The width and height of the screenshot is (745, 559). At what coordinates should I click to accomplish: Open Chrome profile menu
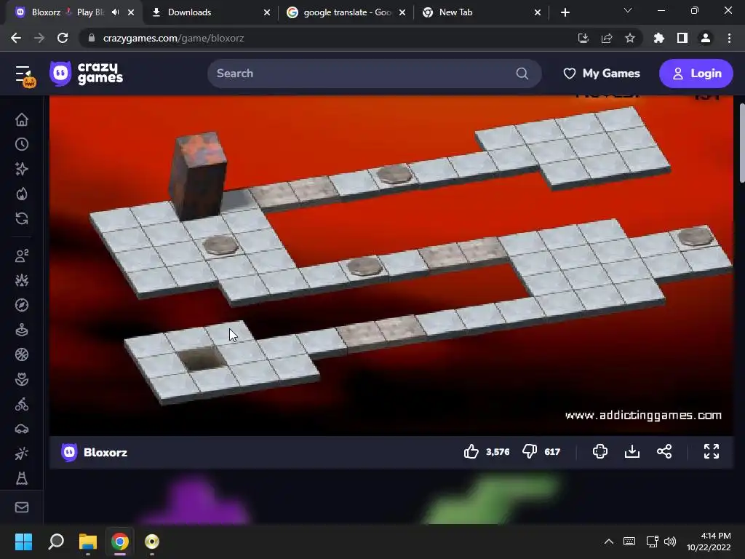[x=705, y=38]
